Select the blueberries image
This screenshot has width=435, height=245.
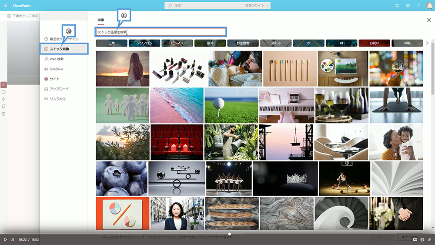121,179
